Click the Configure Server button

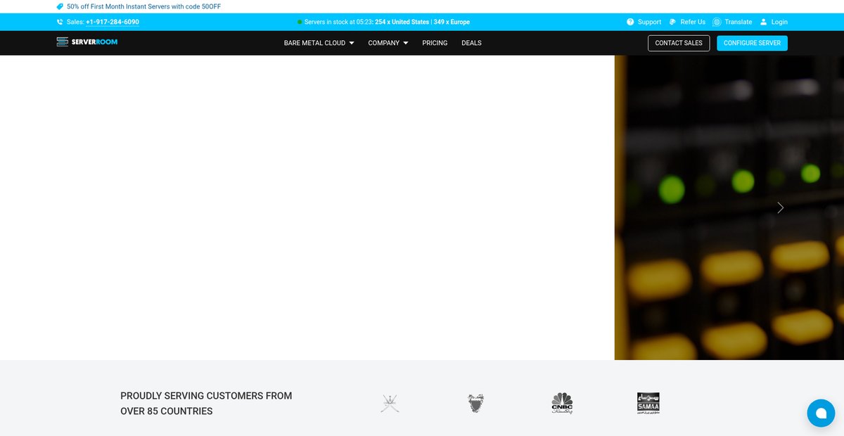point(753,43)
